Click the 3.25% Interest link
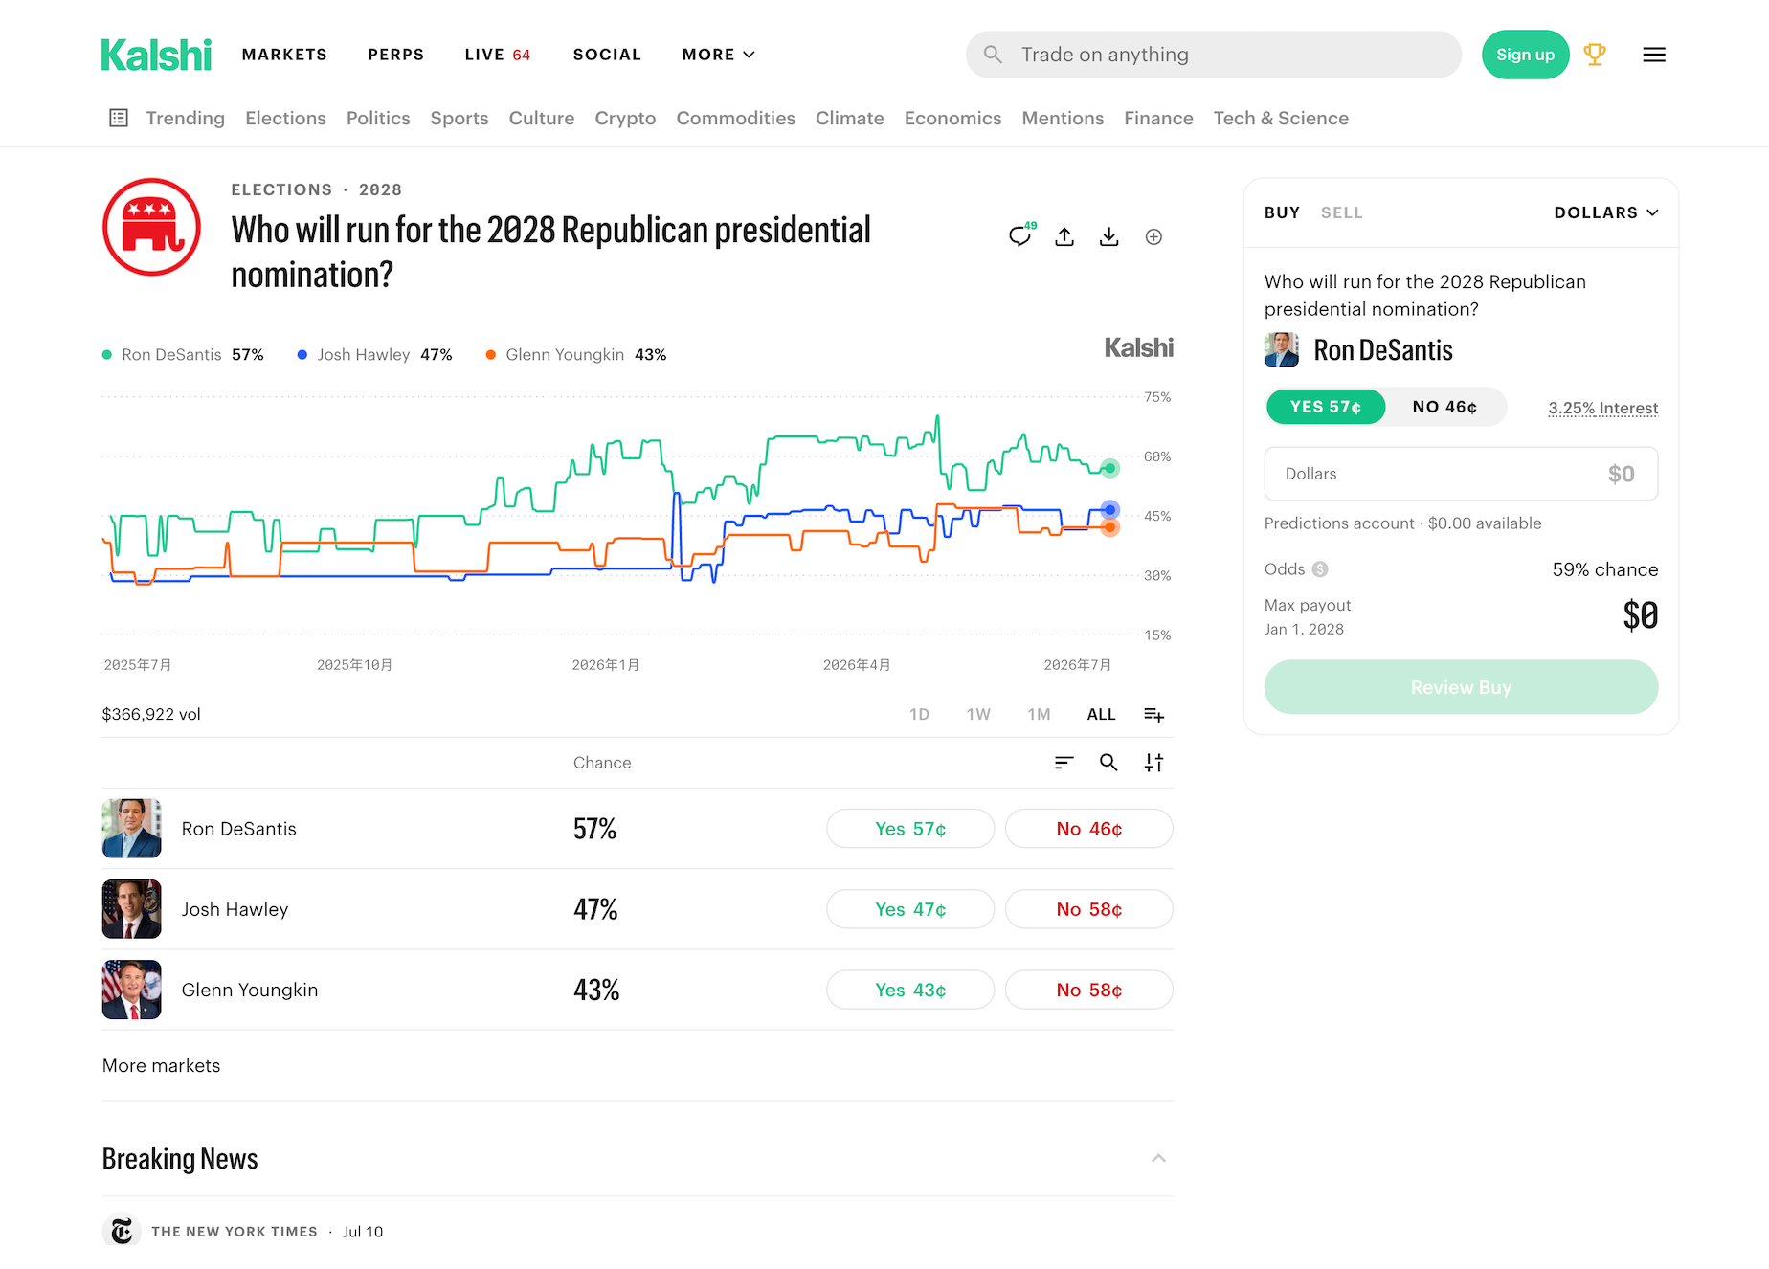Screen dimensions: 1769x1269 click(x=1603, y=408)
